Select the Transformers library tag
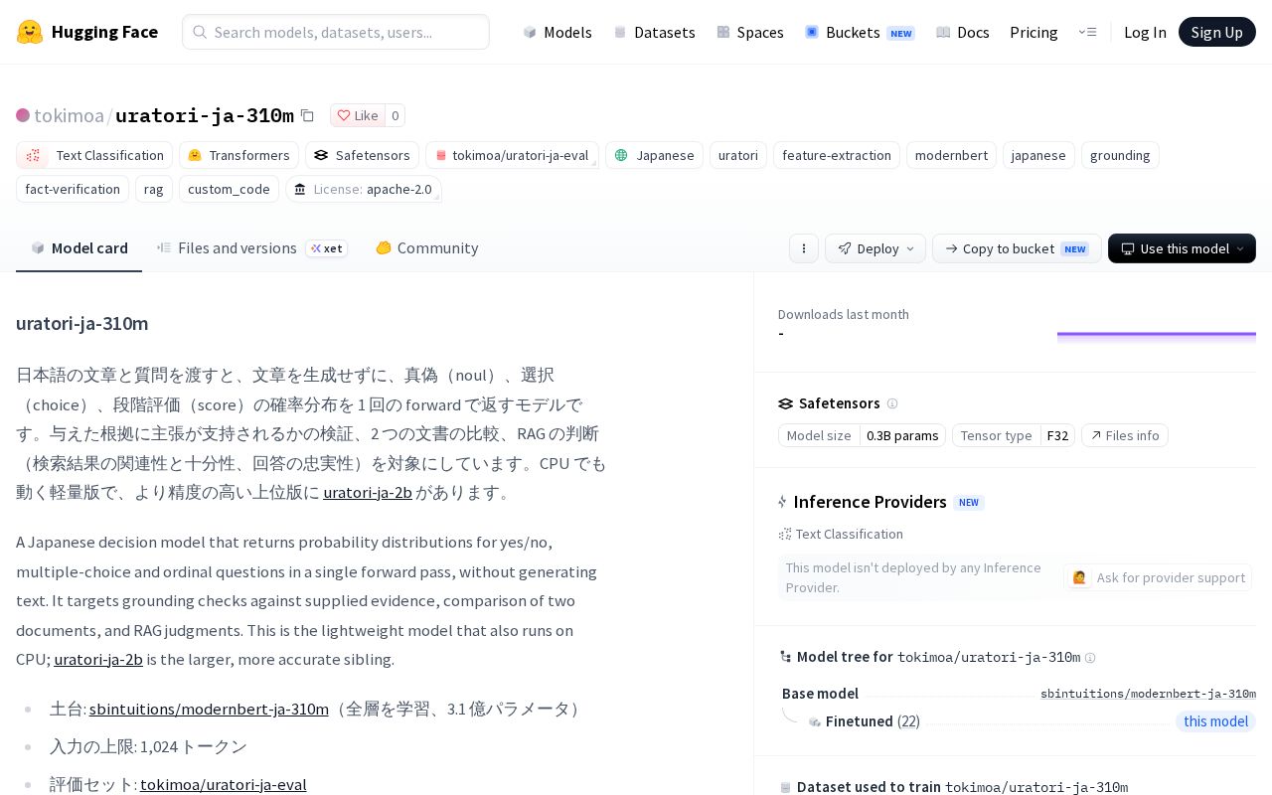Screen dimensions: 1272x795 pos(238,155)
